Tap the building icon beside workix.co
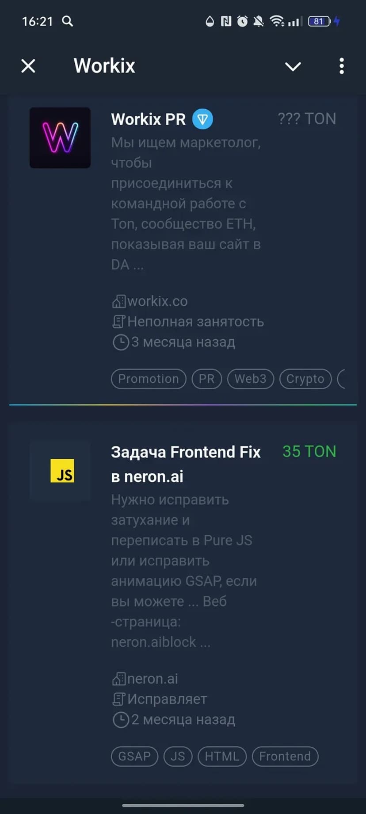Screen dimensions: 366x814 pos(118,301)
